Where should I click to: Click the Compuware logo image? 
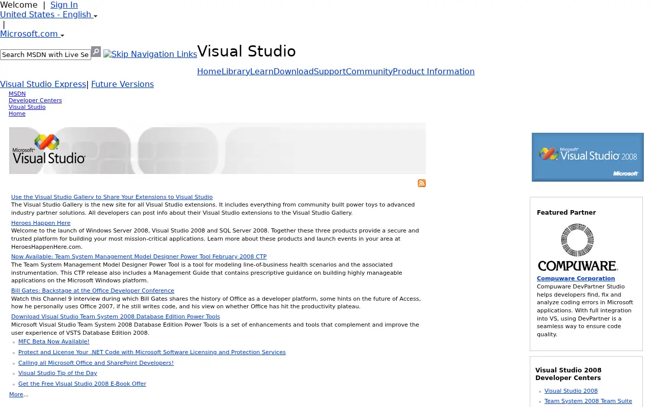[578, 247]
